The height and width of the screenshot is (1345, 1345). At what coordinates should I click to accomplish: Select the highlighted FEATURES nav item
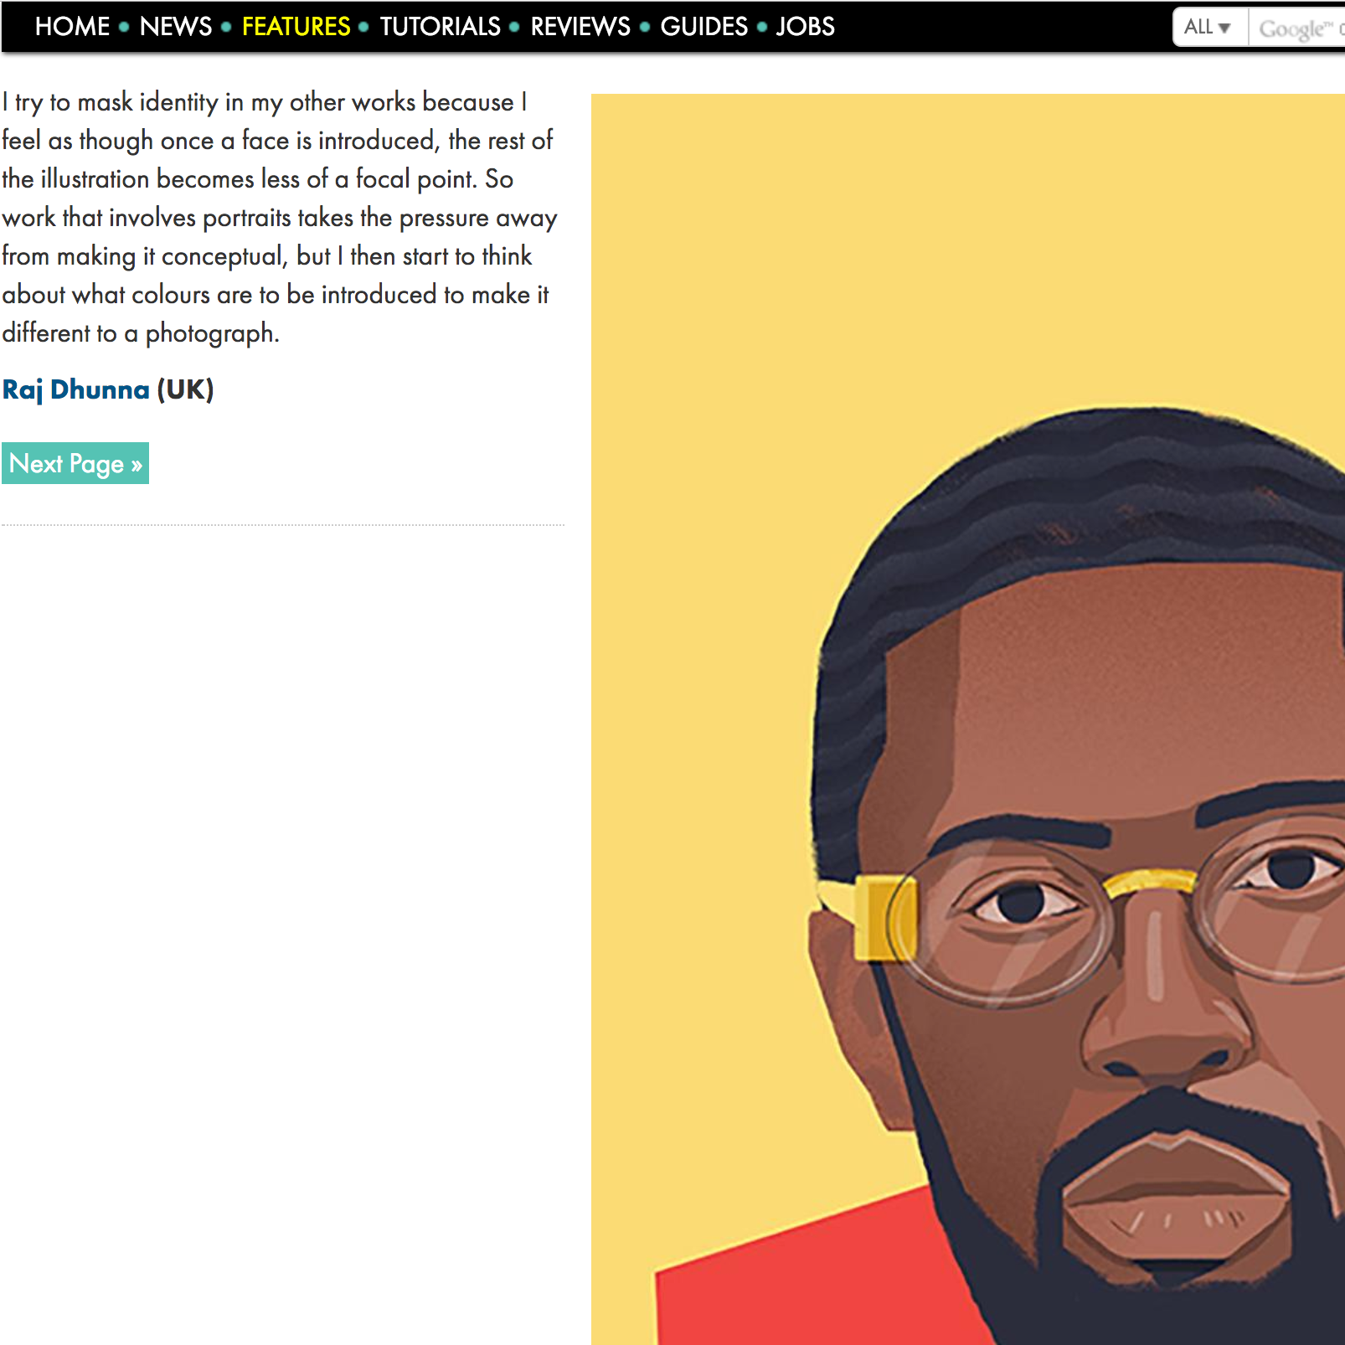coord(296,27)
